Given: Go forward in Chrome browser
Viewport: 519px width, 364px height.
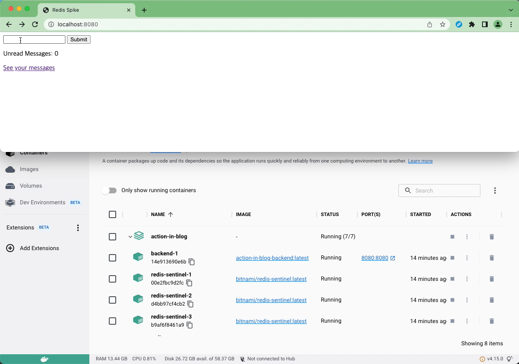Looking at the screenshot, I should [x=22, y=24].
